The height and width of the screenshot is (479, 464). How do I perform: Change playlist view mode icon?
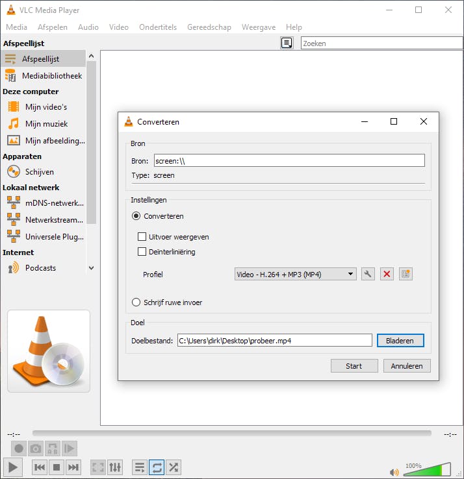pyautogui.click(x=287, y=43)
